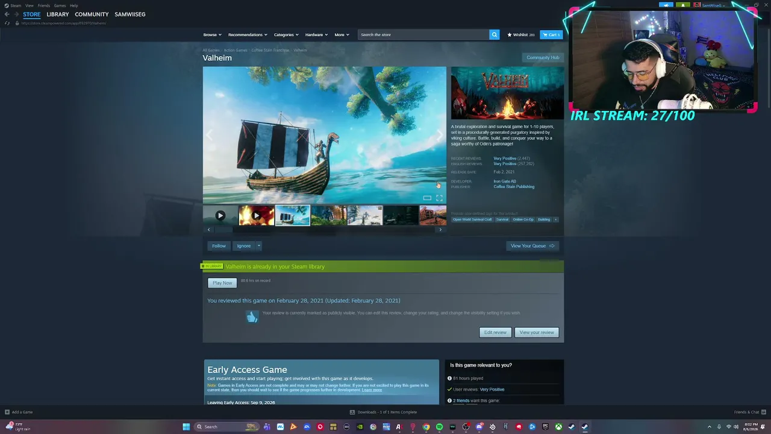Switch media viewer to theater mode icon
Screen dimensions: 771x434
tap(427, 198)
